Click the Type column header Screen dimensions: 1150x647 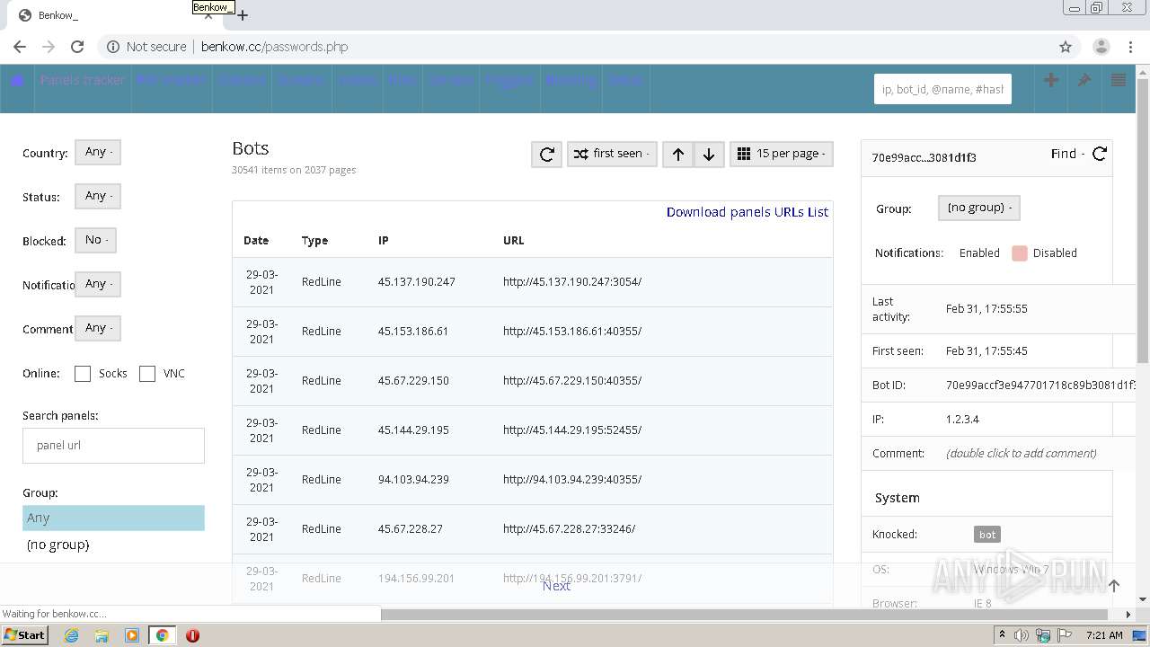pyautogui.click(x=314, y=240)
